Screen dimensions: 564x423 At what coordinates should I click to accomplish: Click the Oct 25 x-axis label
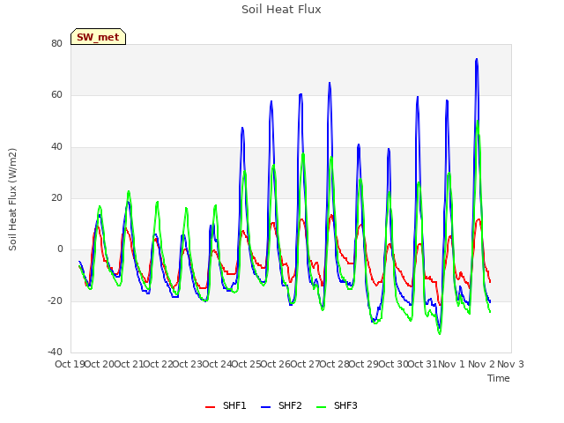tap(246, 364)
